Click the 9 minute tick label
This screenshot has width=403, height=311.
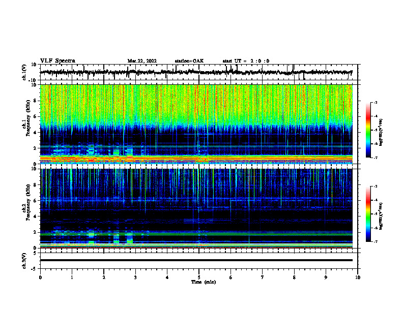[326, 277]
